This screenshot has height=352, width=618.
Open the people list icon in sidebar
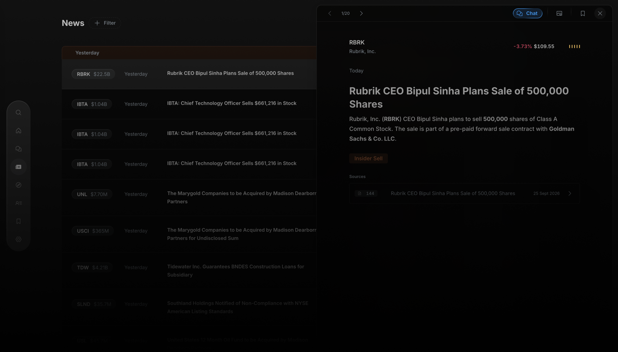[x=18, y=203]
